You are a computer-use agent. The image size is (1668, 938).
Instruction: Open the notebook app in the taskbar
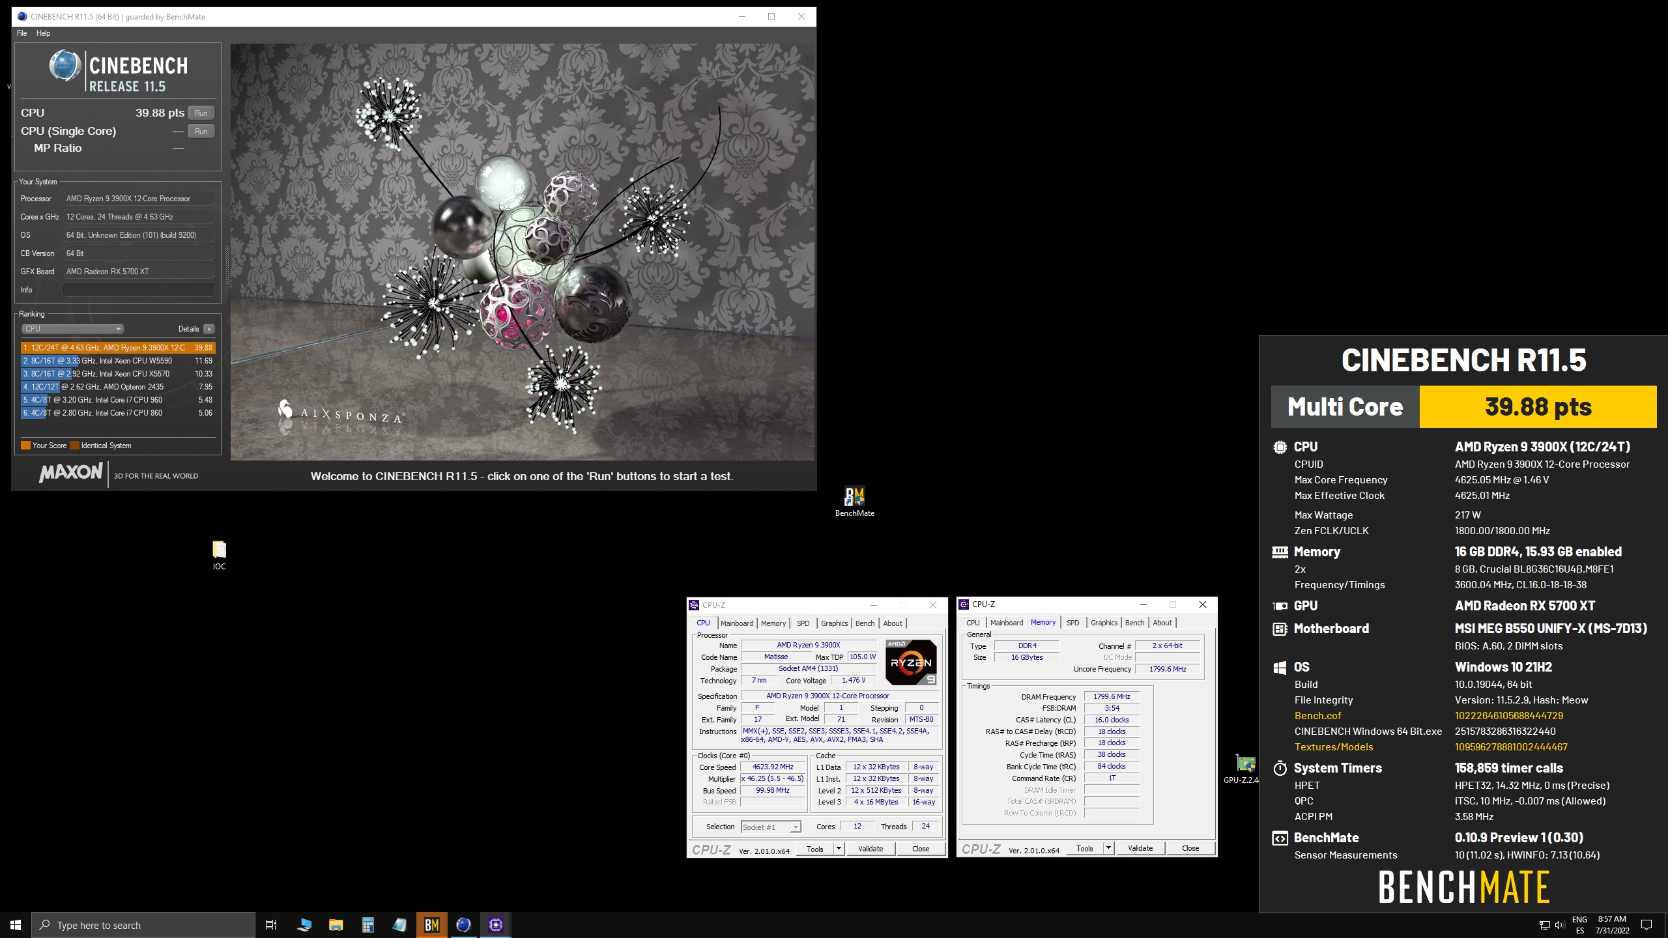pyautogui.click(x=399, y=925)
